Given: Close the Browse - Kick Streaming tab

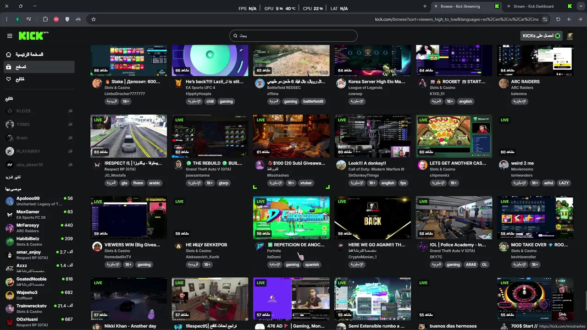Looking at the screenshot, I should [x=436, y=6].
